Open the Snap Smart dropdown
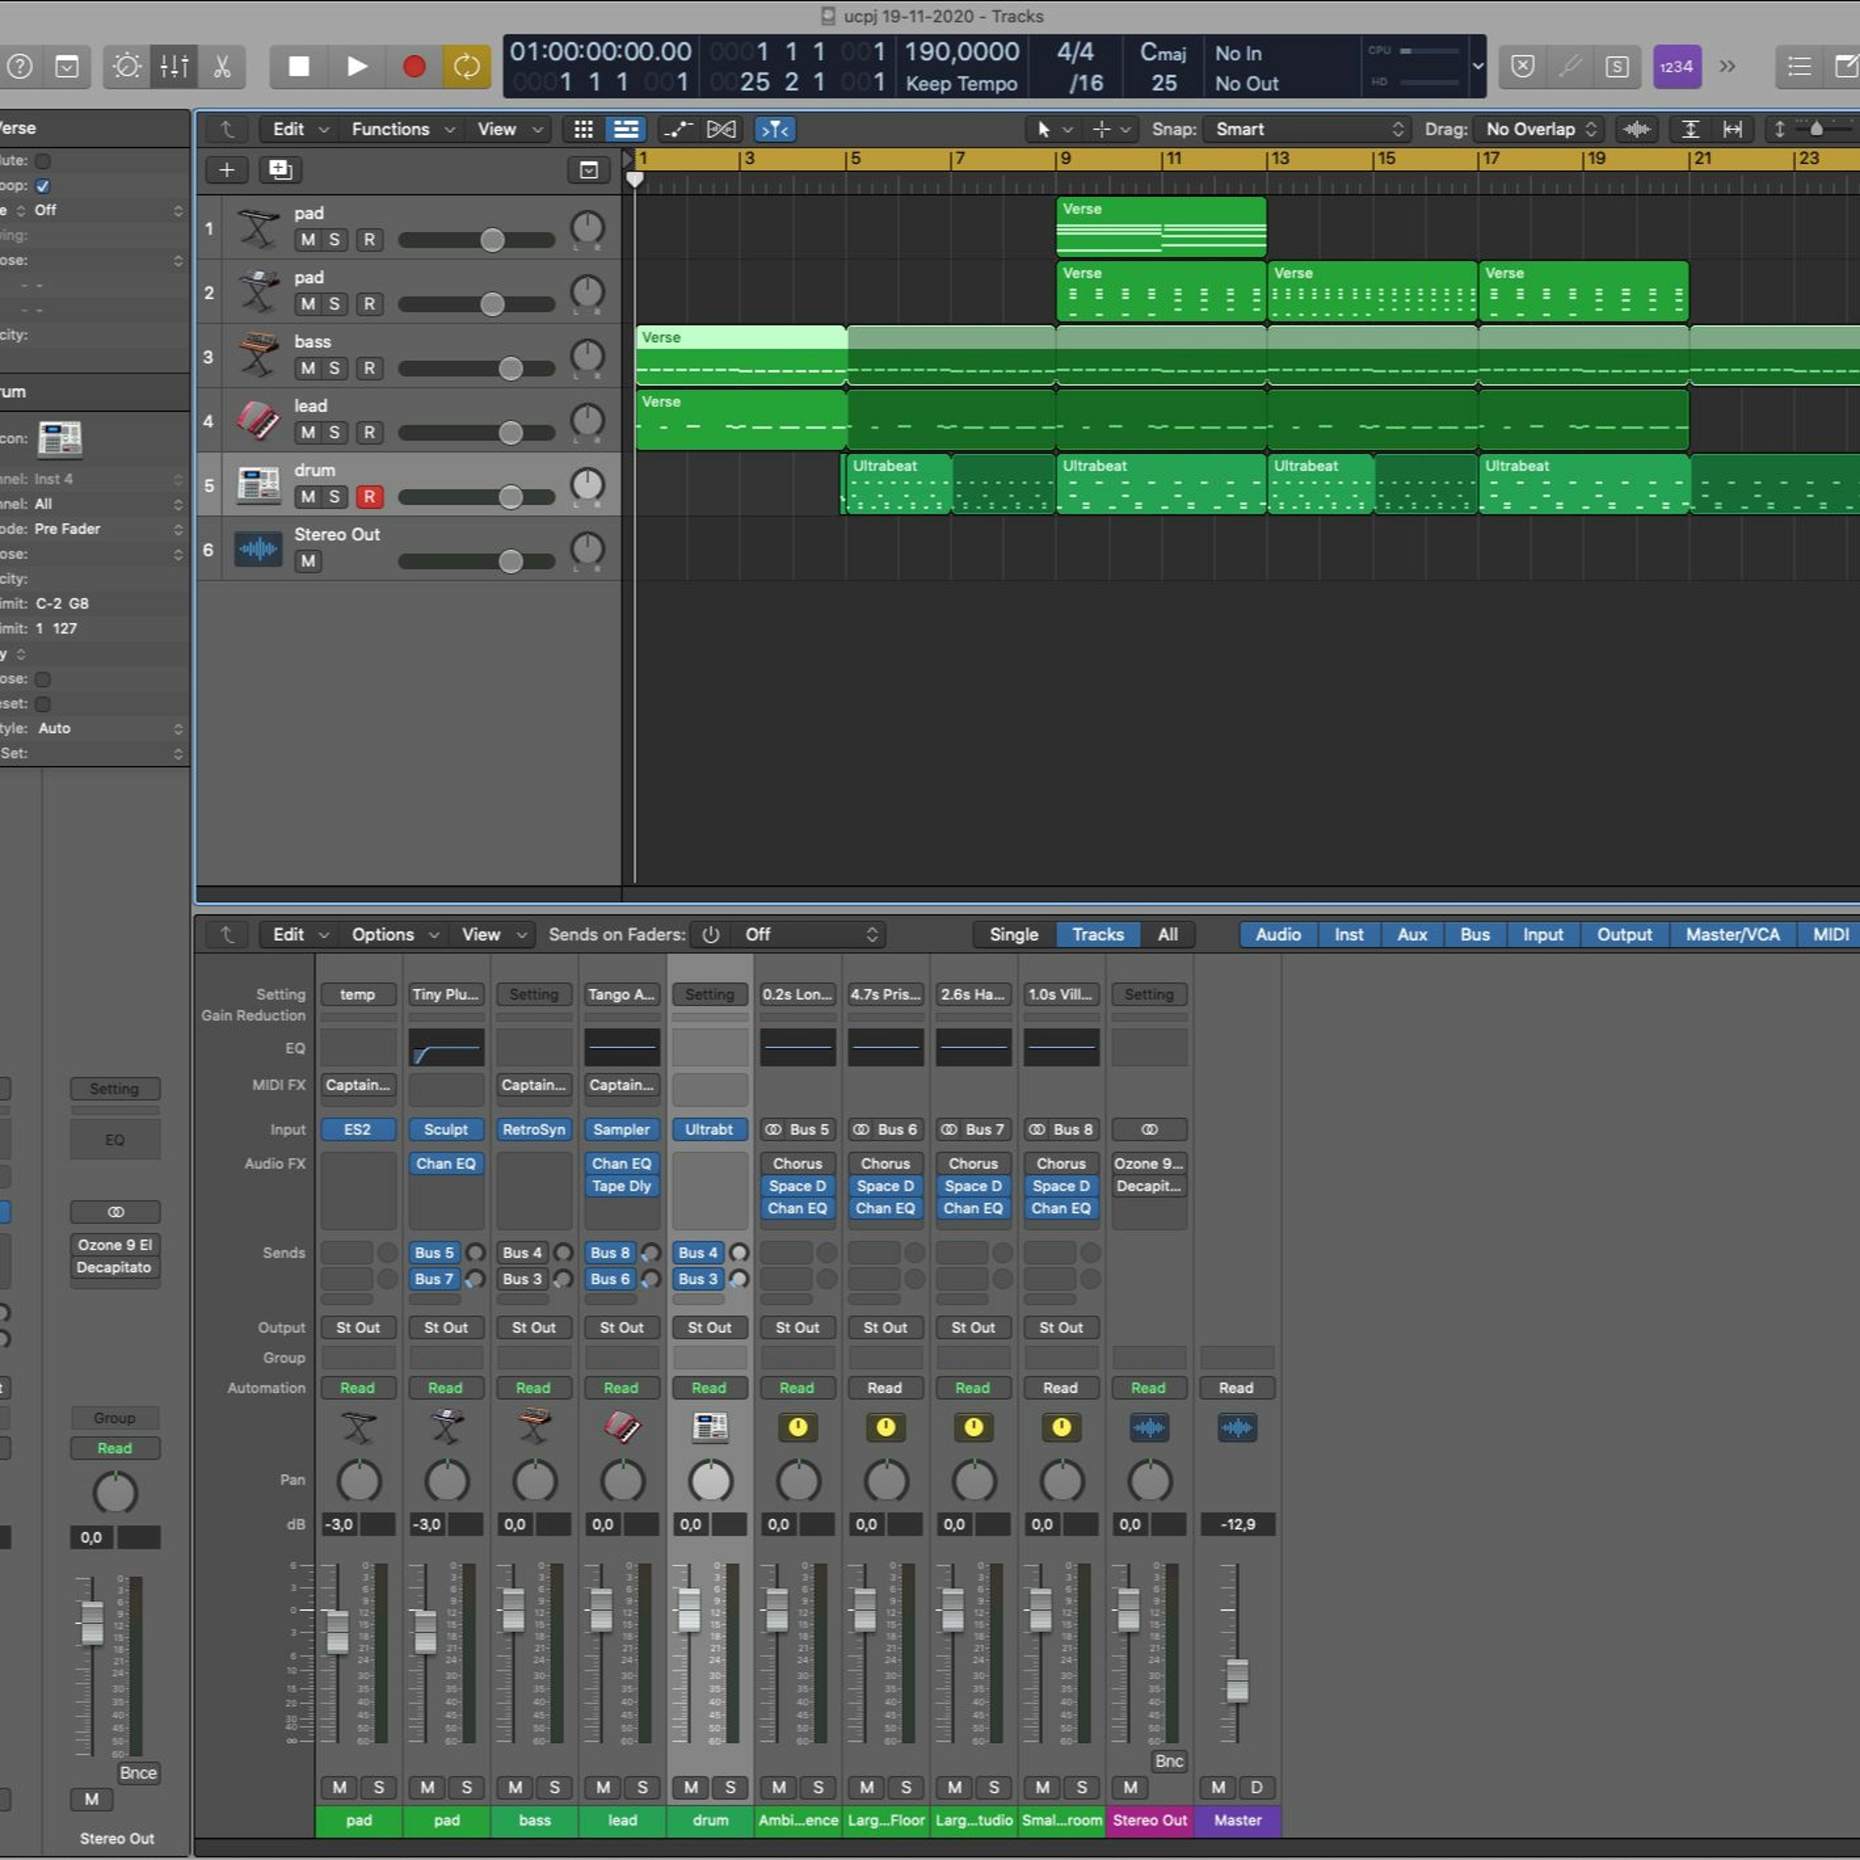 pyautogui.click(x=1308, y=129)
